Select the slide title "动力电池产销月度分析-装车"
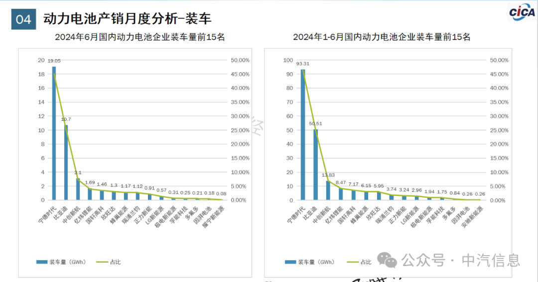 tap(128, 19)
